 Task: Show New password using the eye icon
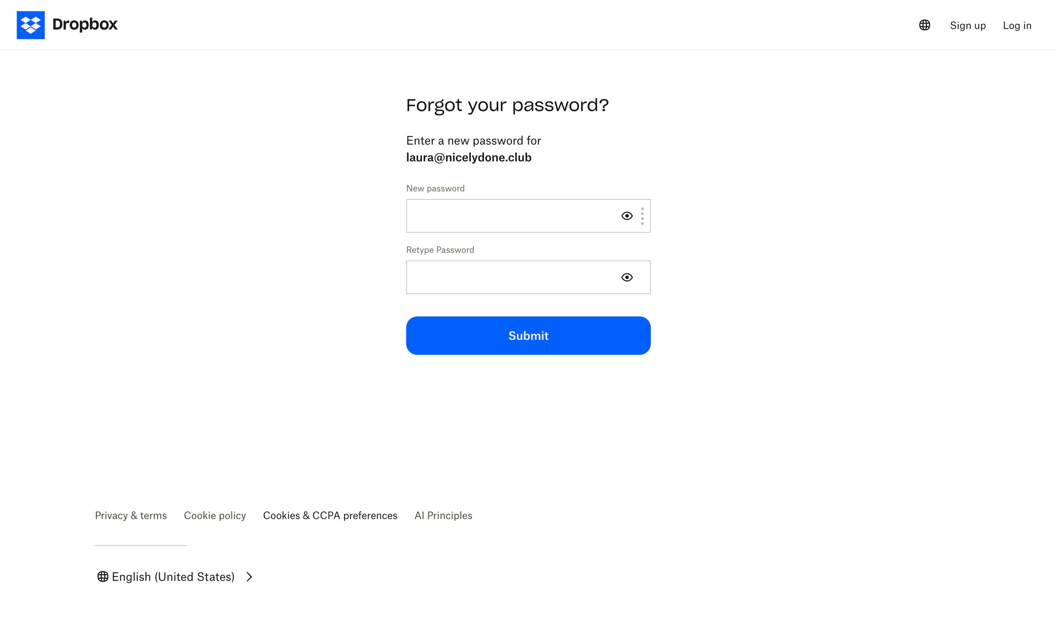[627, 216]
